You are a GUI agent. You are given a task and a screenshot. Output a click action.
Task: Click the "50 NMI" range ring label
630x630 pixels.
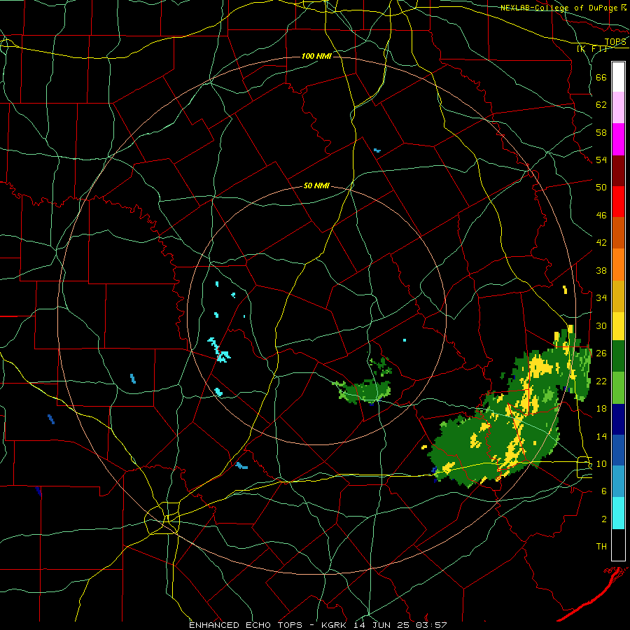coord(316,185)
